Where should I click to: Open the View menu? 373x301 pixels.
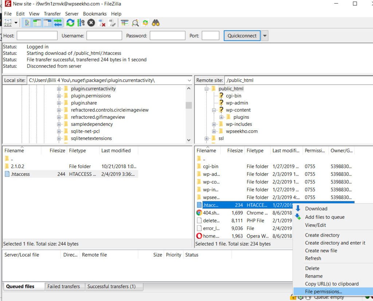(x=34, y=14)
